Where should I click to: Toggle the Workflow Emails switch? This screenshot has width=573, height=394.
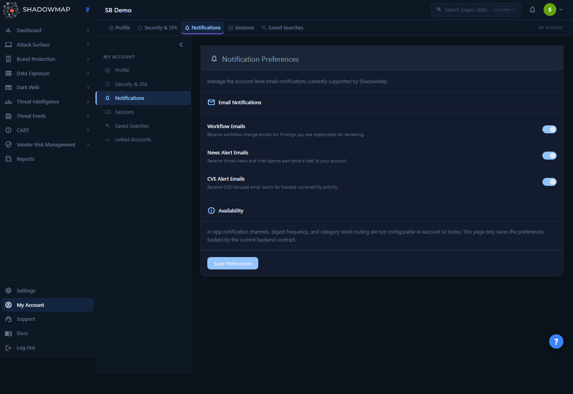[x=550, y=129]
